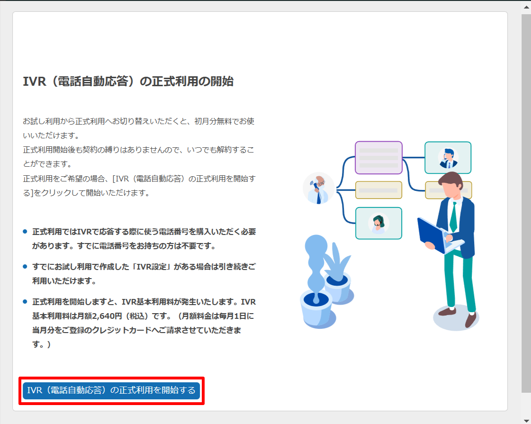Screen dimensions: 531x424
Task: Click the scrollbar up arrow
Action: tap(526, 7)
